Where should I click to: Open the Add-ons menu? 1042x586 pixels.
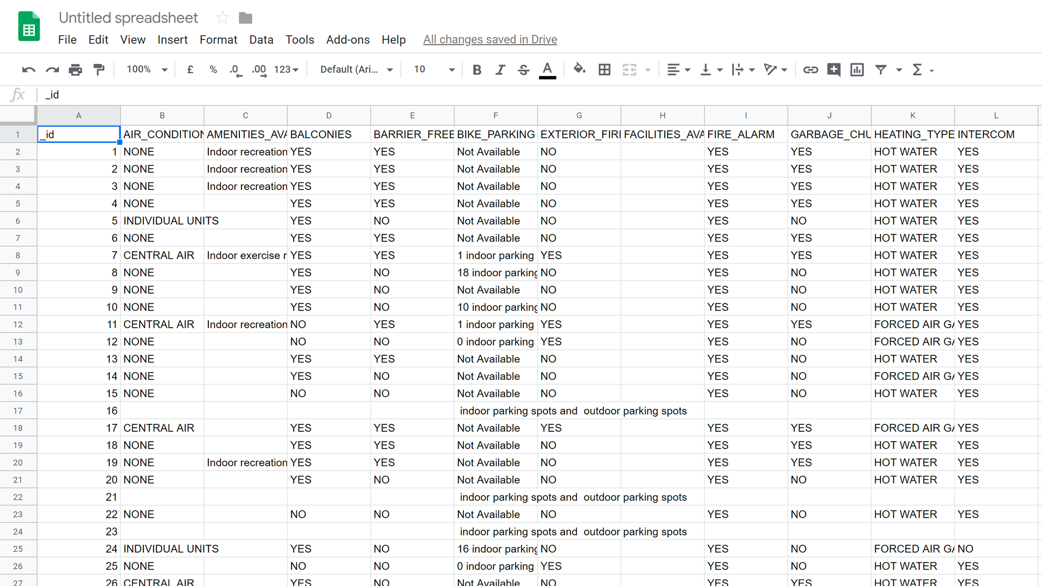(348, 40)
